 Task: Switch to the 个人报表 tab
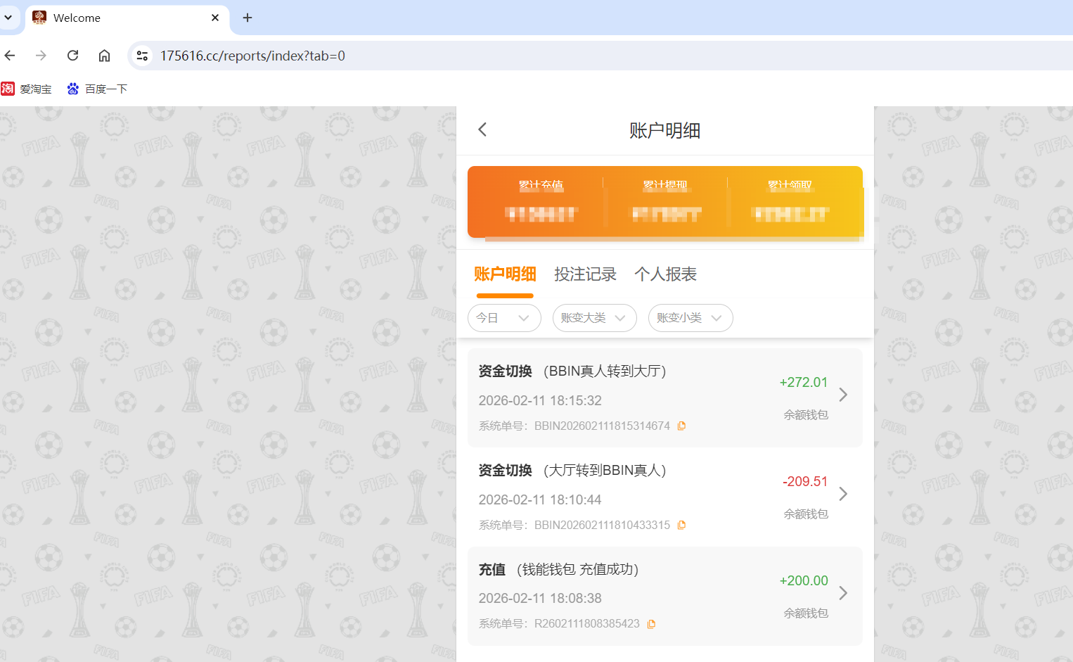664,274
